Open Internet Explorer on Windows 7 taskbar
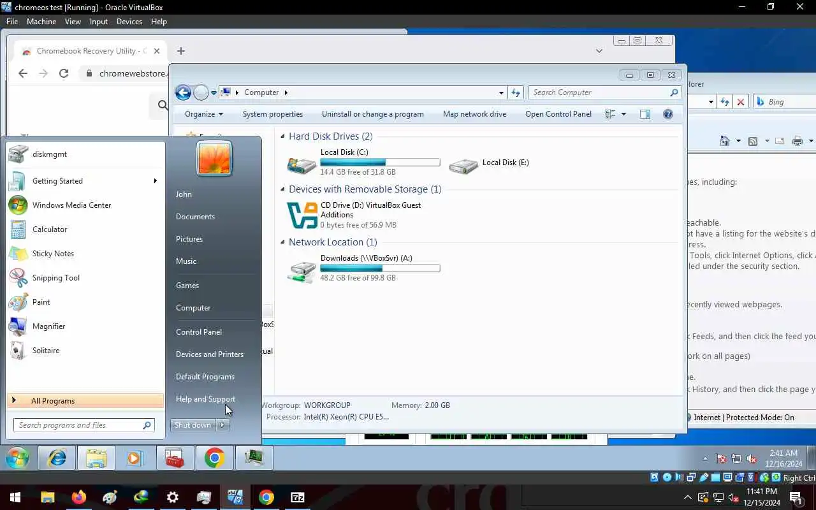Viewport: 816px width, 510px height. coord(57,458)
